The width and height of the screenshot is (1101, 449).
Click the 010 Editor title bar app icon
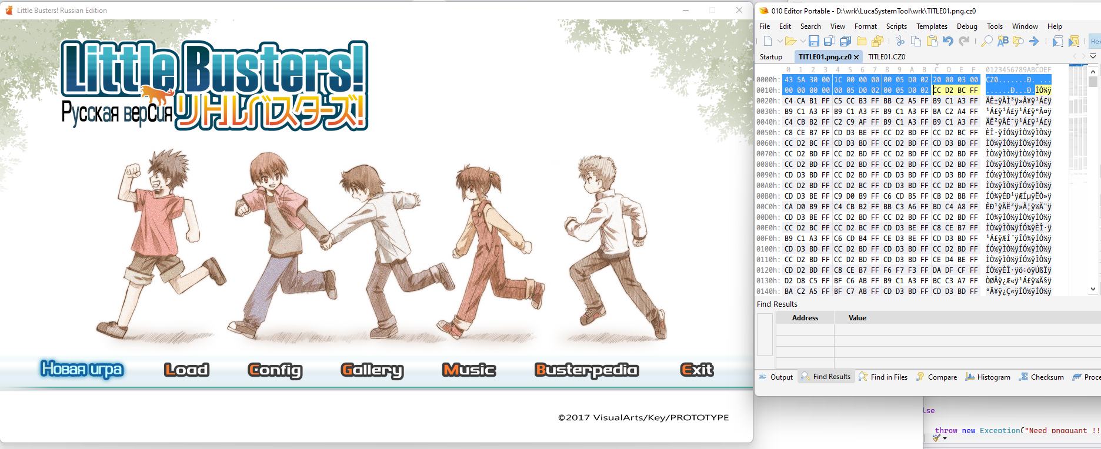[763, 11]
